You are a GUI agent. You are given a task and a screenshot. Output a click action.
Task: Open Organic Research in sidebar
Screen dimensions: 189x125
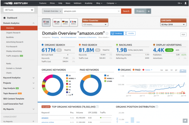tap(13, 33)
